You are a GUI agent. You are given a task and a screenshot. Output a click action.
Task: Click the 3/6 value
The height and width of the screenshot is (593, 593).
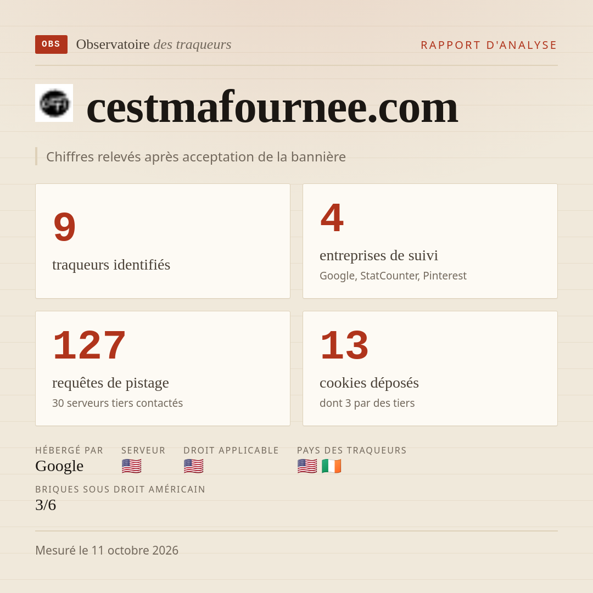(x=46, y=505)
